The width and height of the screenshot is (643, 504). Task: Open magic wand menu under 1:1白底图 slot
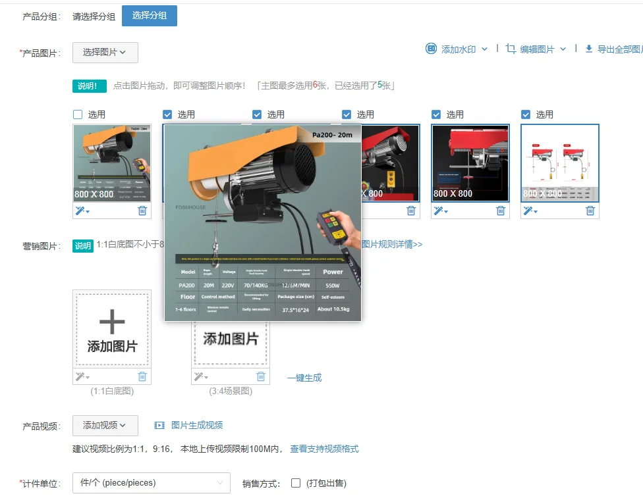pos(82,376)
